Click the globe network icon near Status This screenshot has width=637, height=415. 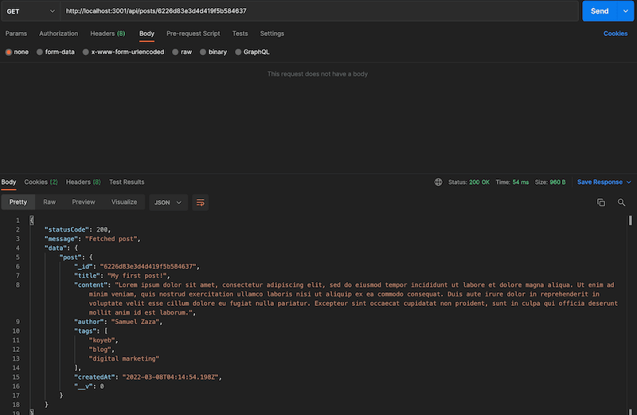pyautogui.click(x=438, y=182)
